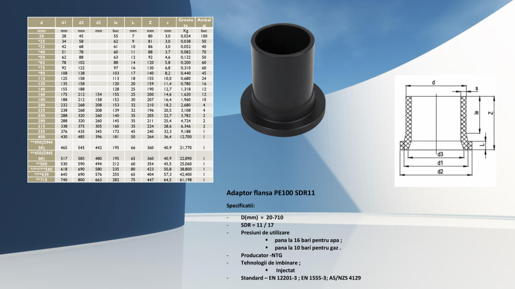This screenshot has width=515, height=289.
Task: Select the "Injectat" sub-bullet
Action: (285, 271)
